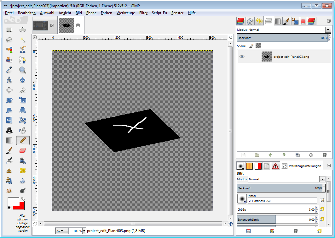Screen dimensions: 335x238
Task: Open the Filter menu
Action: point(143,13)
